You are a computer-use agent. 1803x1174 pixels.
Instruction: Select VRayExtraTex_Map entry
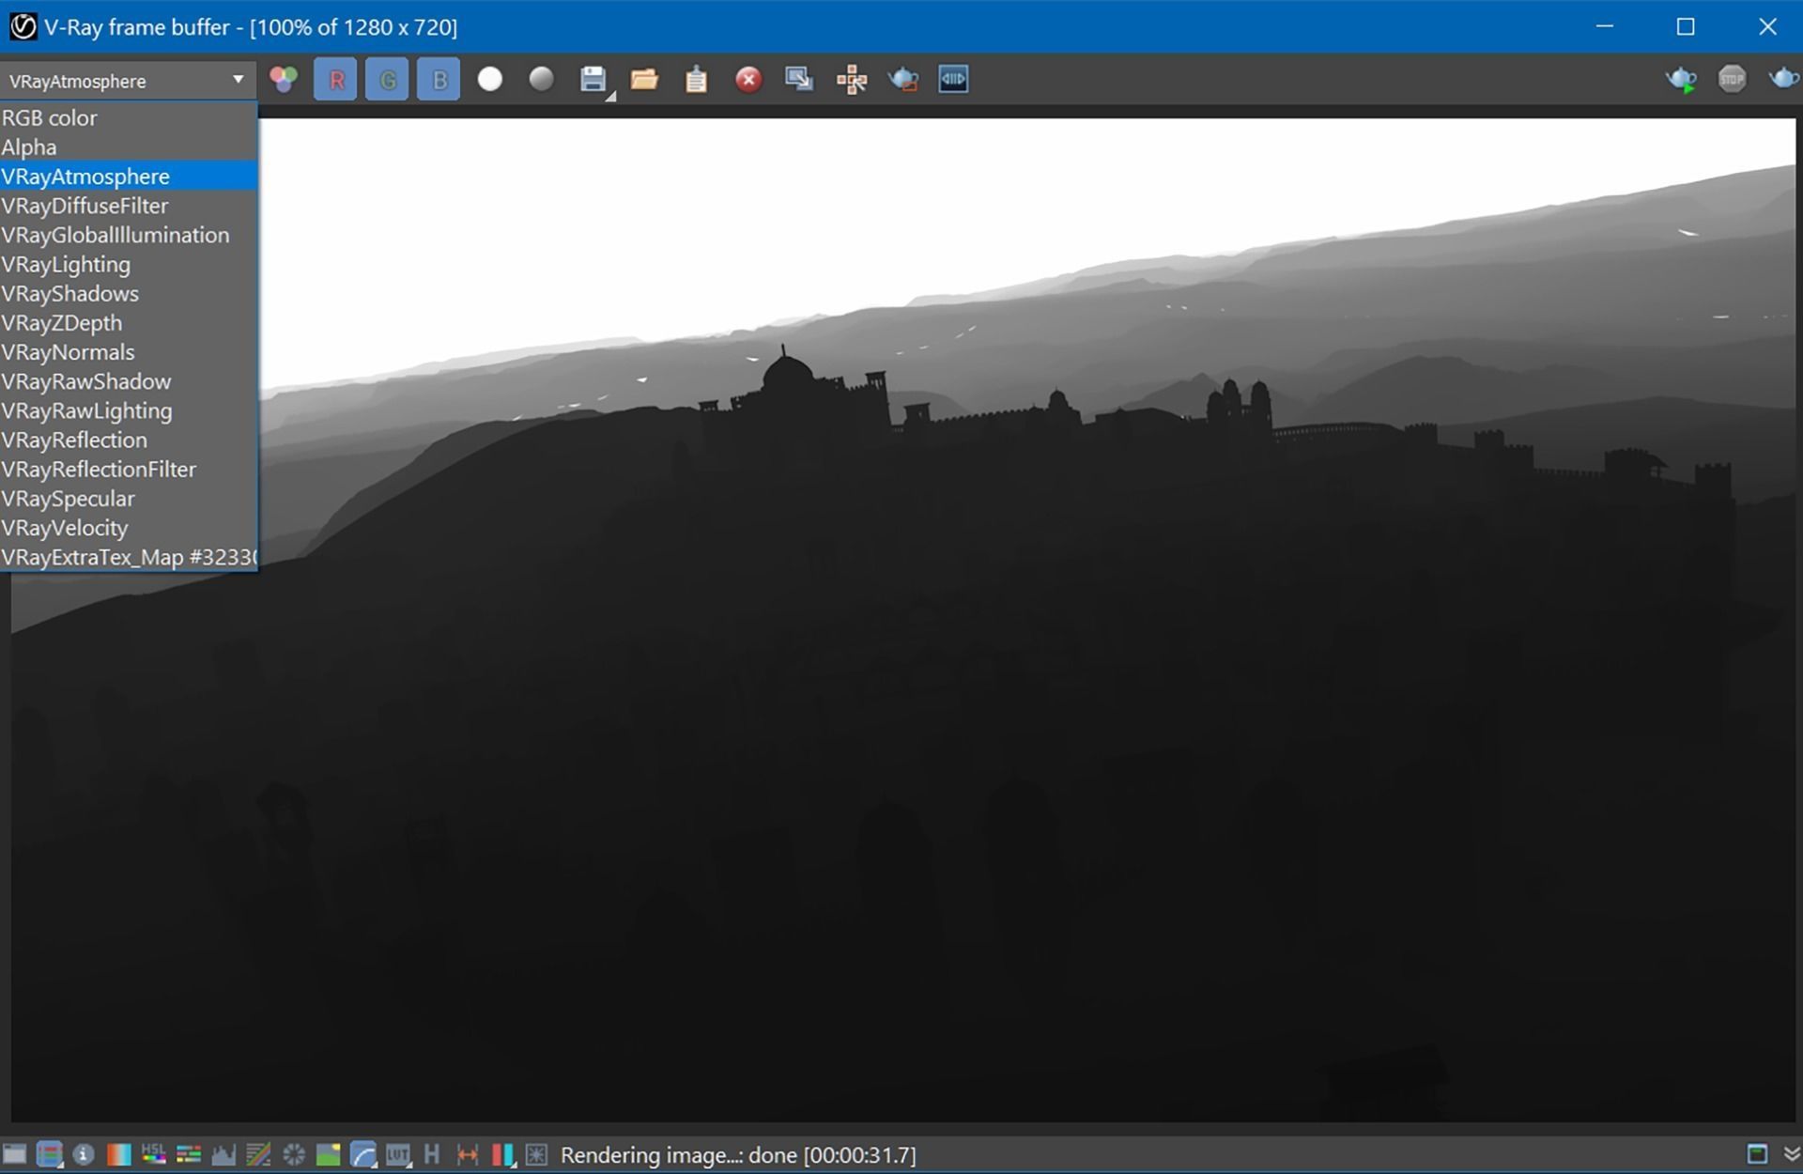pyautogui.click(x=128, y=557)
